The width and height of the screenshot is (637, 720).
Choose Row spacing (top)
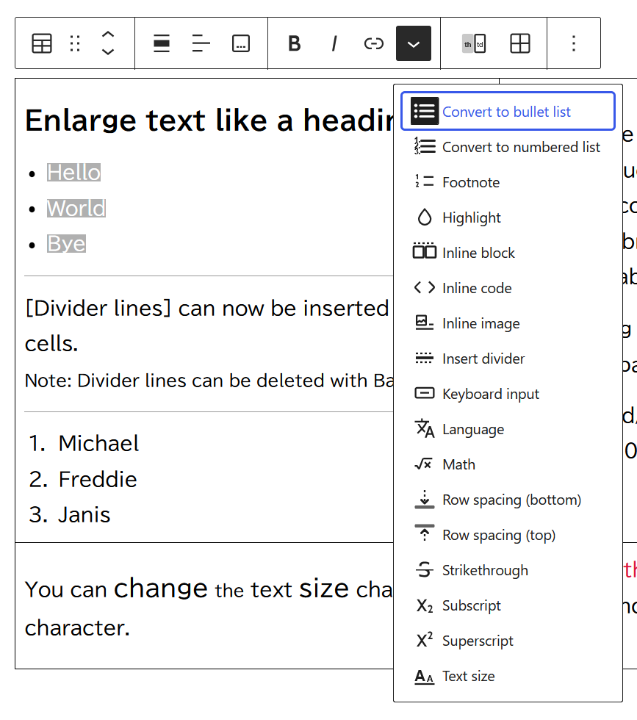pos(508,535)
